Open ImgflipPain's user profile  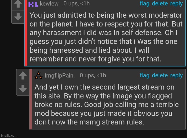pos(60,75)
